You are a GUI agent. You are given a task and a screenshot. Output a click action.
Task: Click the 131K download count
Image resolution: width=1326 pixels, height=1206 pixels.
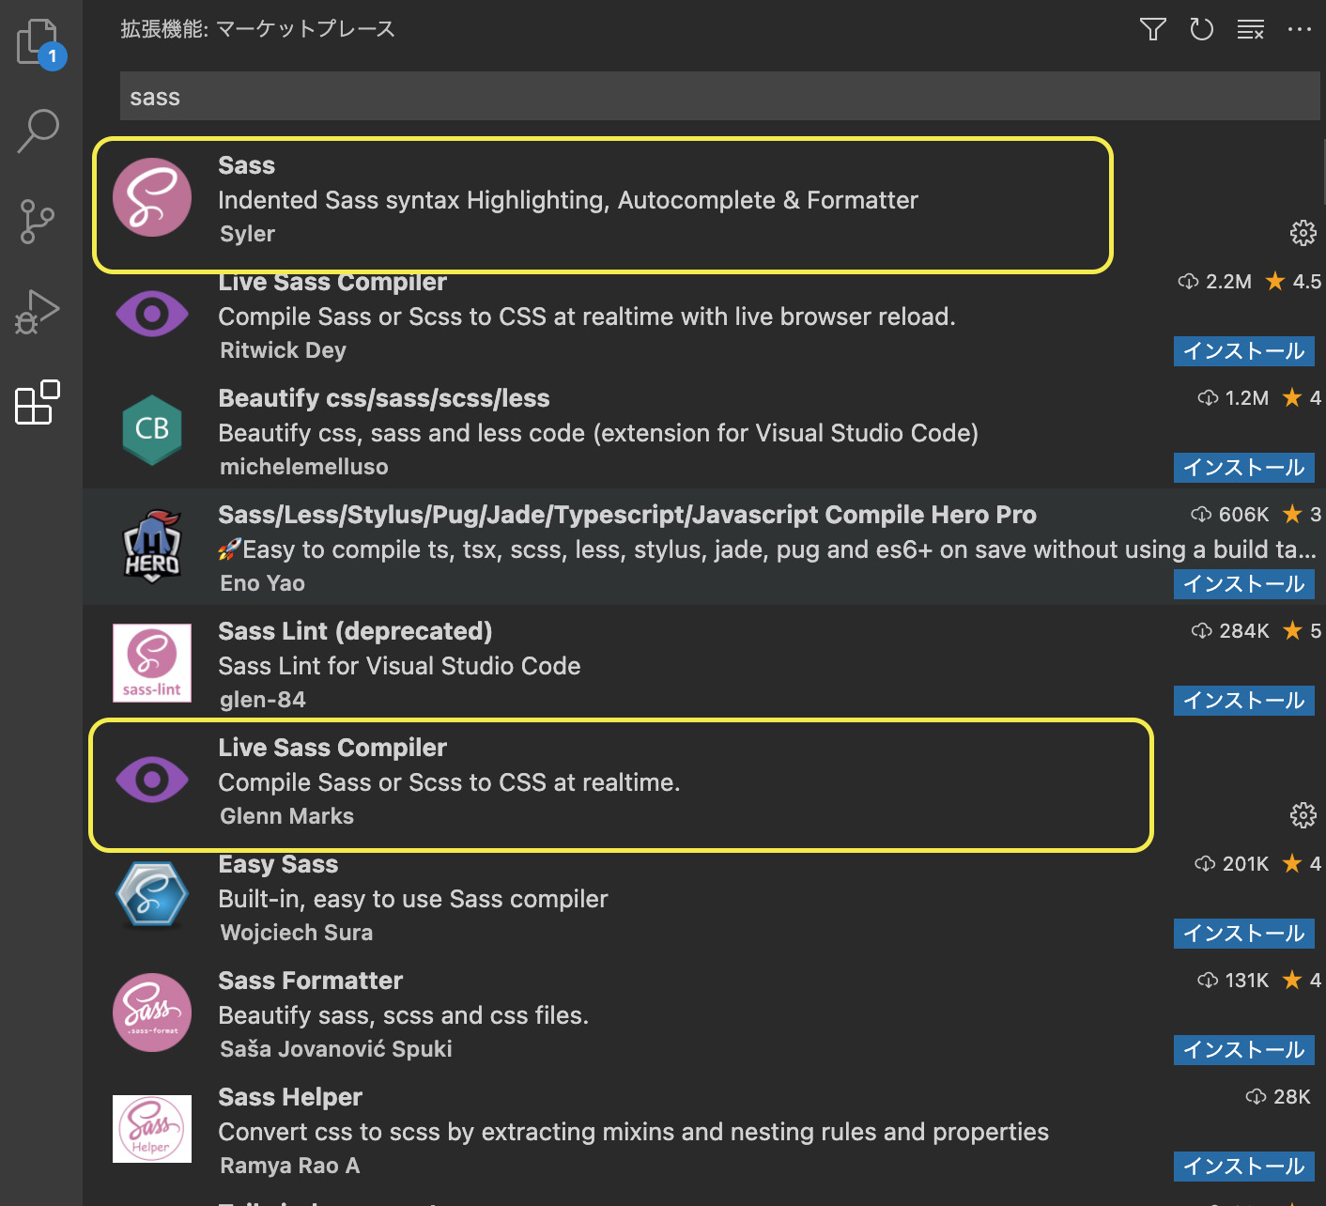point(1233,981)
